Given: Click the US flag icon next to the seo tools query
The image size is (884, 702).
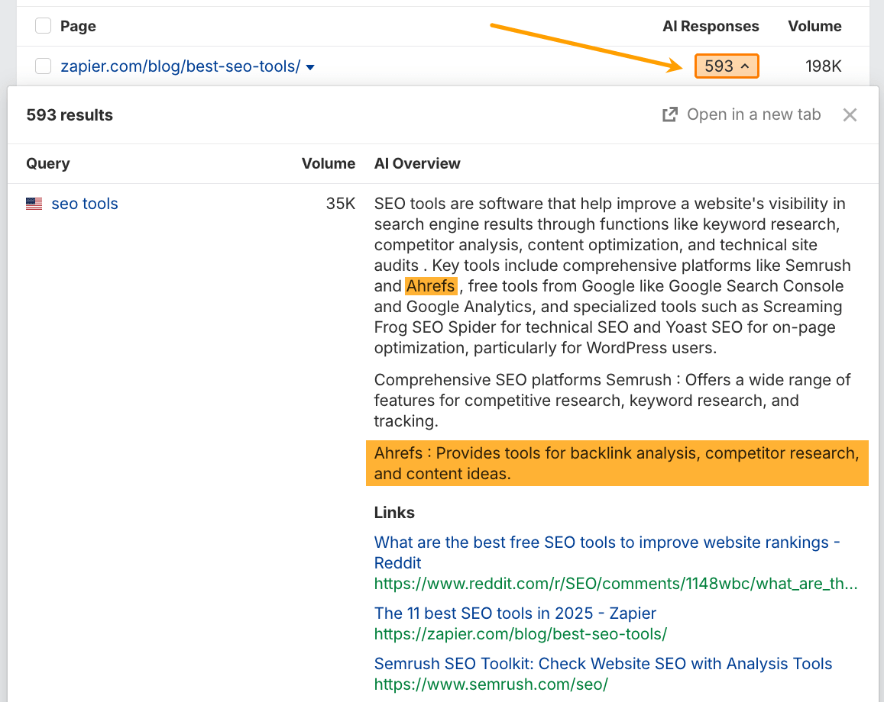Looking at the screenshot, I should pos(34,203).
